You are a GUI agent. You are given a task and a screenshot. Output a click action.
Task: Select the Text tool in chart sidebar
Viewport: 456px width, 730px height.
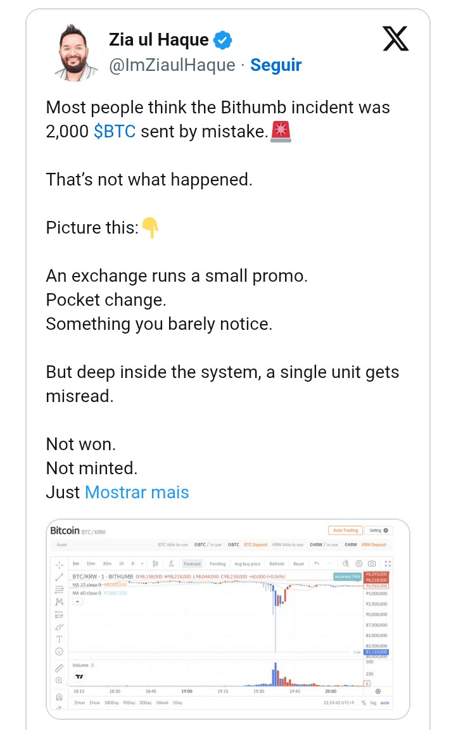click(x=60, y=639)
